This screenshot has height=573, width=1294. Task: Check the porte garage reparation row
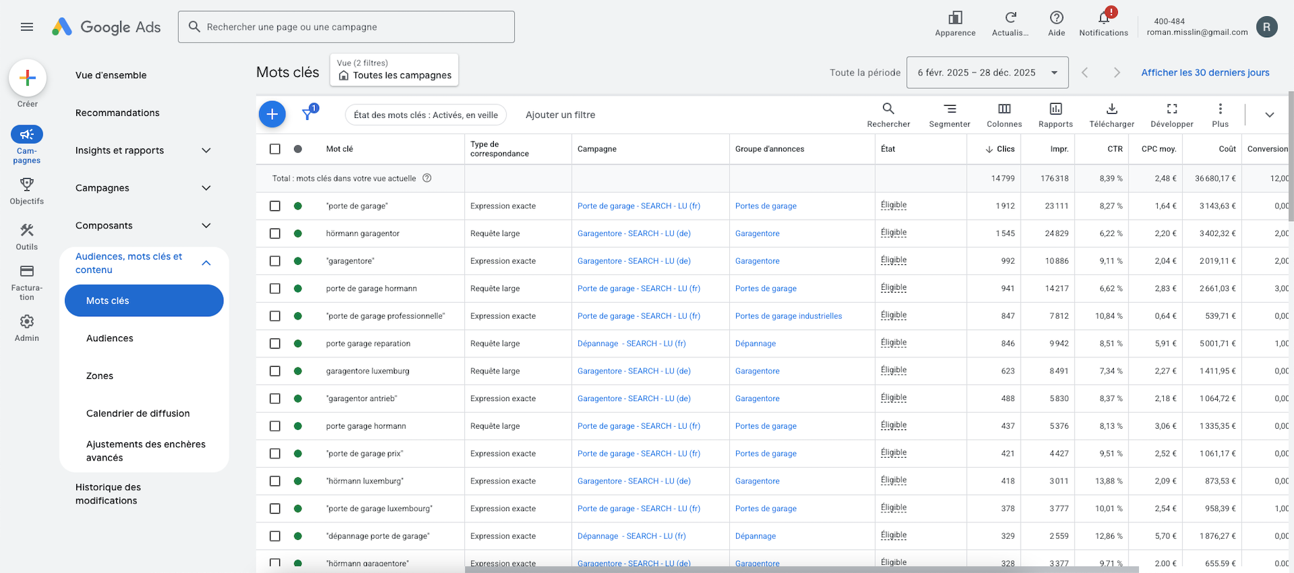(x=275, y=344)
